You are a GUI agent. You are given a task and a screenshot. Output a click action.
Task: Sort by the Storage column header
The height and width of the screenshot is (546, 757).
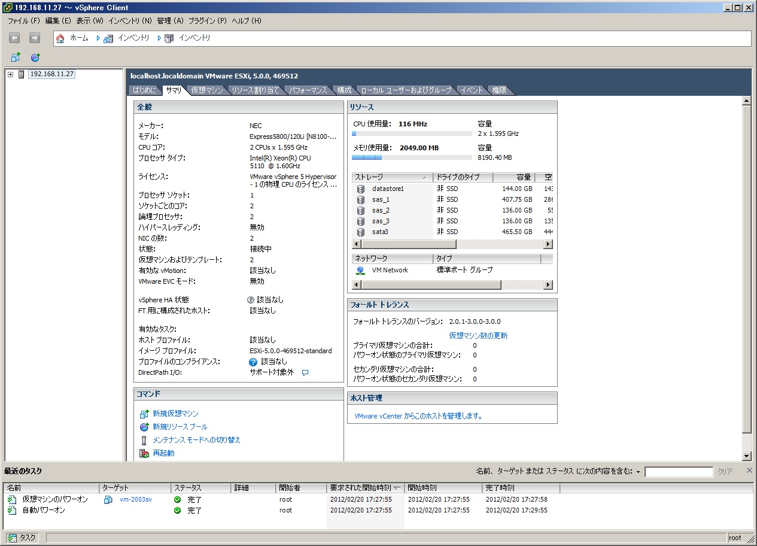393,177
